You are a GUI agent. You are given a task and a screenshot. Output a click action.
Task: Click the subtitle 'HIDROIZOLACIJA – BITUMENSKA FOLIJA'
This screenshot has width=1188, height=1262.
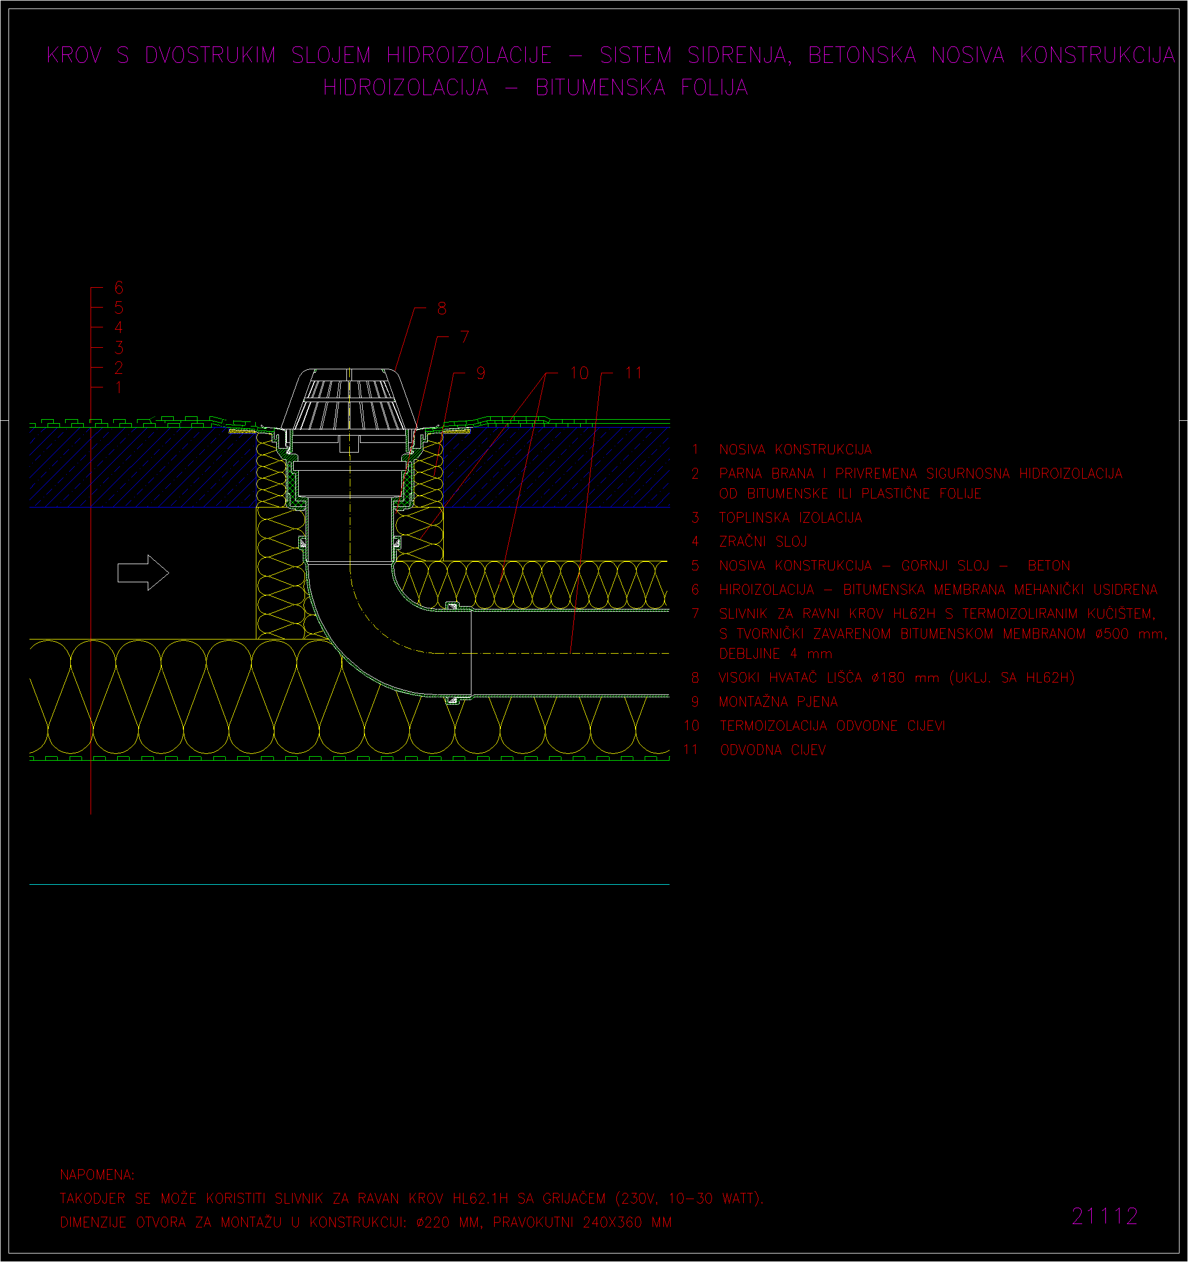536,87
